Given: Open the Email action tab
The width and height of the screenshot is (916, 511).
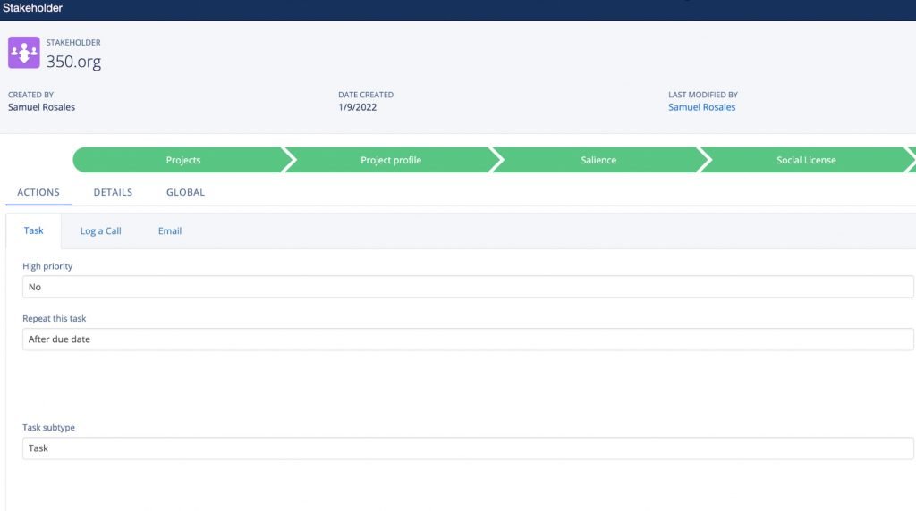Looking at the screenshot, I should [x=169, y=231].
